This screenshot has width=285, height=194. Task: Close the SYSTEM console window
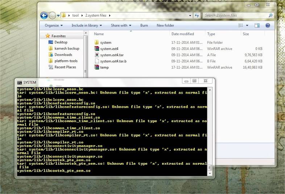coord(205,81)
